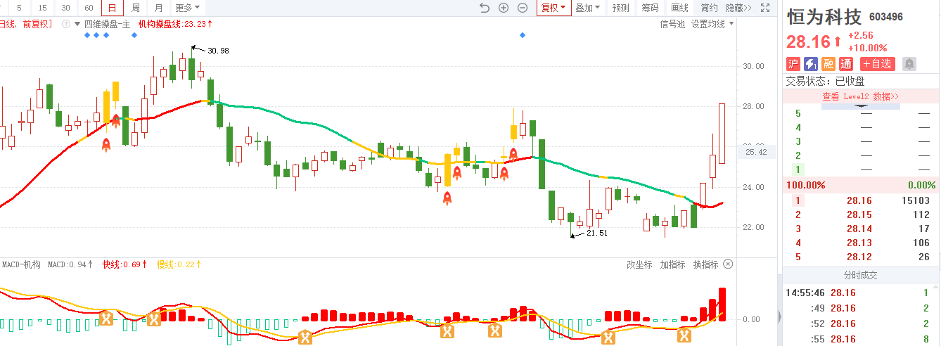
Task: Click MACD:0.94 value label
Action: [70, 264]
